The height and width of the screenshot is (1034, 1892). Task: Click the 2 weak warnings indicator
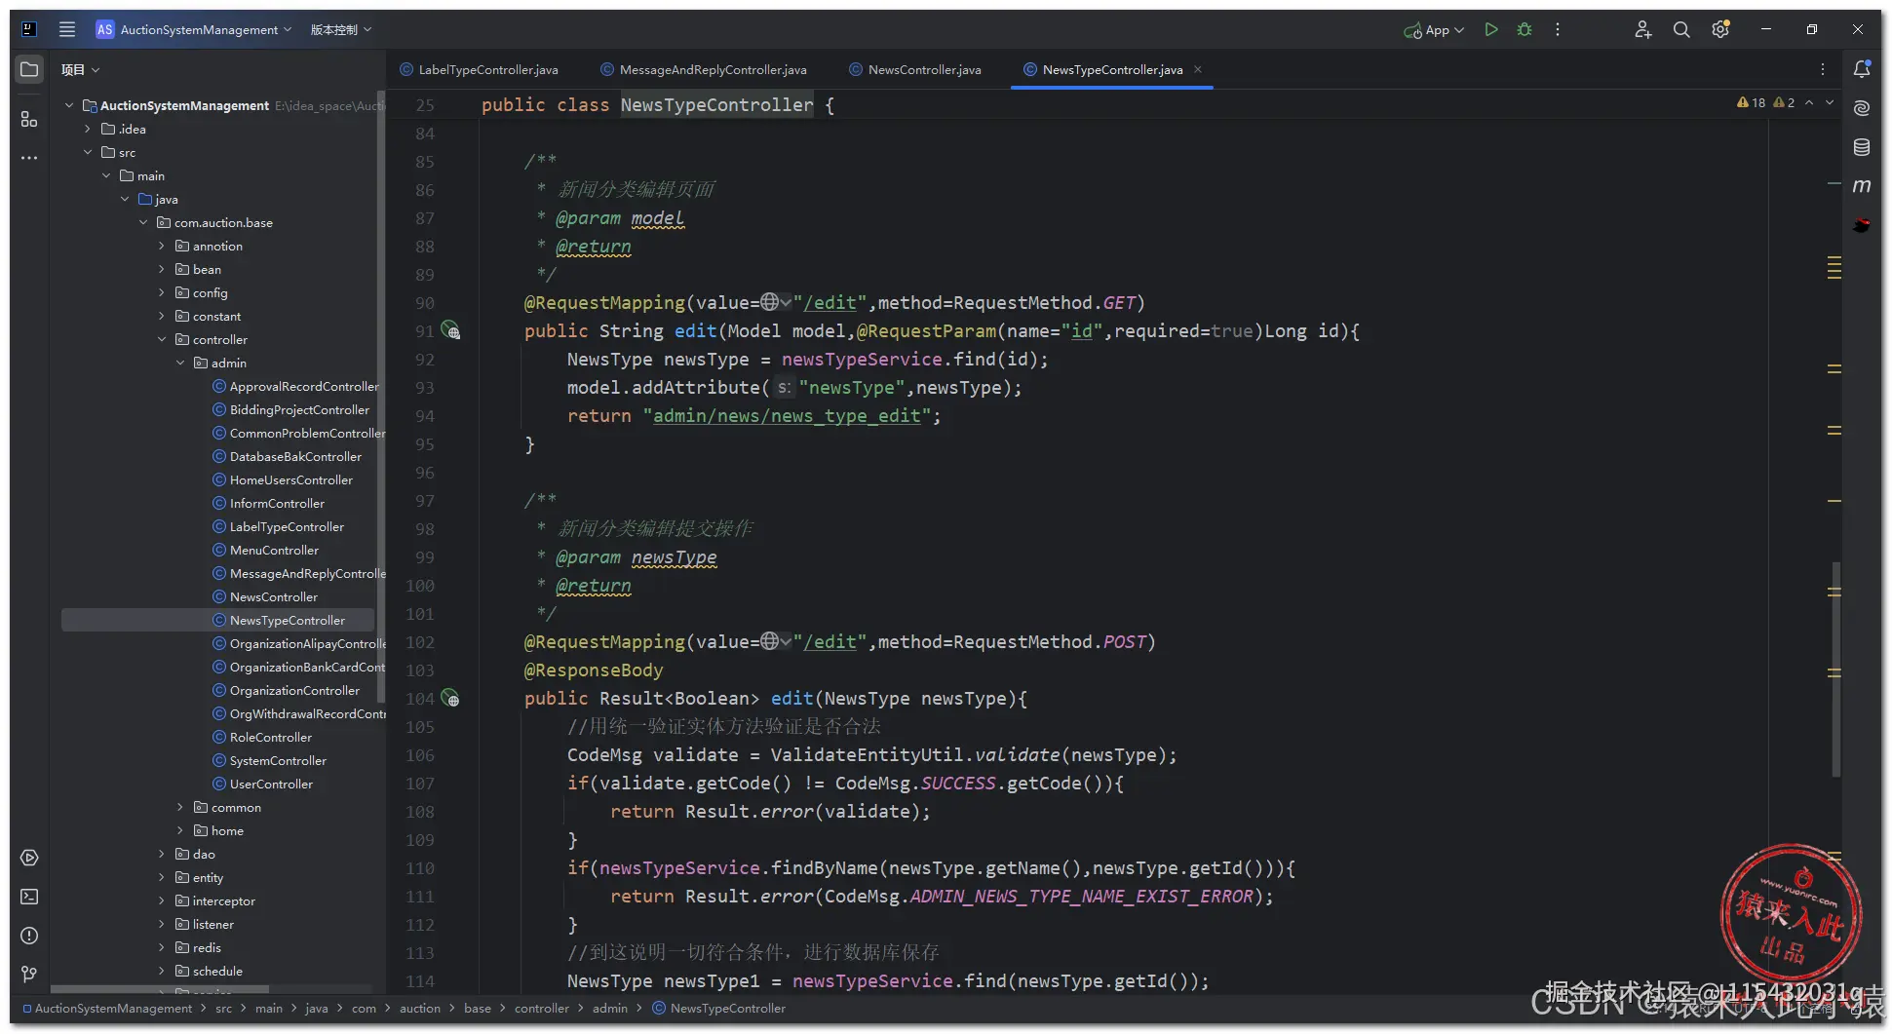[1784, 102]
